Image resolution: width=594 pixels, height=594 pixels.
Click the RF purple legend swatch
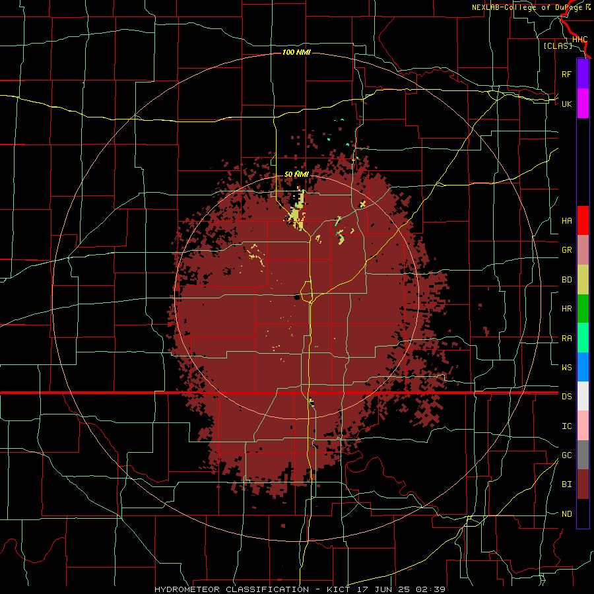[x=583, y=74]
